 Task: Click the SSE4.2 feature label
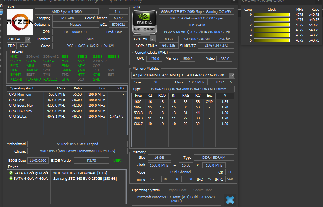49,61
